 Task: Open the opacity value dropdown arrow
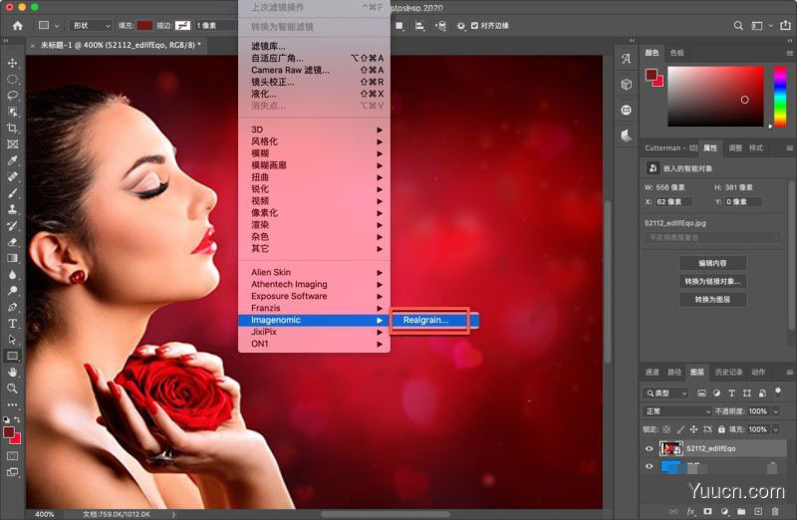click(x=776, y=411)
